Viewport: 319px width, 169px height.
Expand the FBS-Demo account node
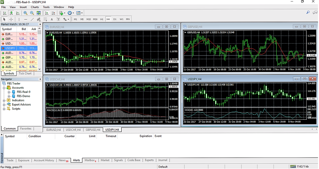coord(9,96)
